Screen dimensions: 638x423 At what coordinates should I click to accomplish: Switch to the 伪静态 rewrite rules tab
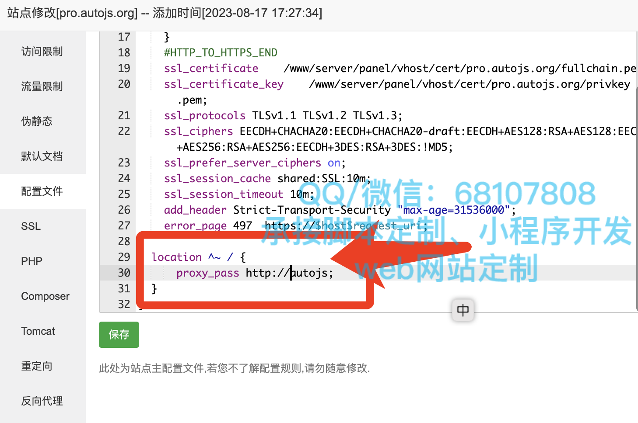point(36,121)
